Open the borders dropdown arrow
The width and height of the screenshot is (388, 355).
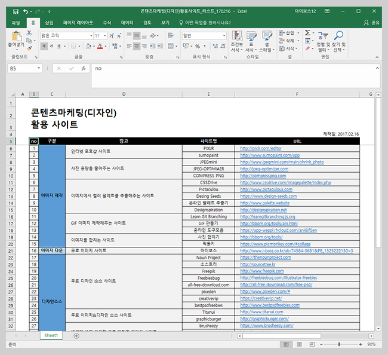point(79,47)
